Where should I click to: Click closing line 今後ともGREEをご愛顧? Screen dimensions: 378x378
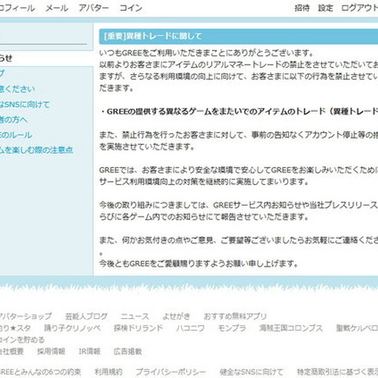click(198, 263)
